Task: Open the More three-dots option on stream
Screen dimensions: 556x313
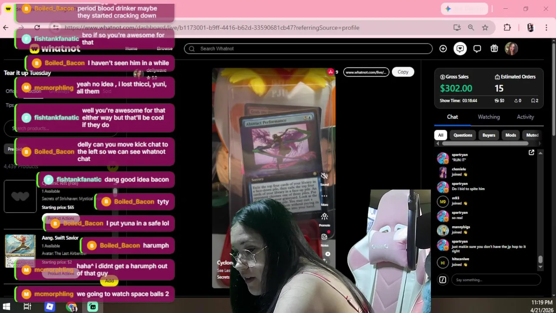Action: pos(324,196)
